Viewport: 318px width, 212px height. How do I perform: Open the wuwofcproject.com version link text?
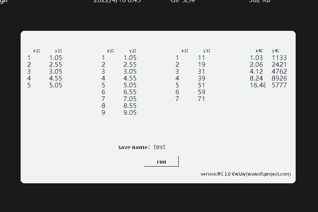[245, 174]
